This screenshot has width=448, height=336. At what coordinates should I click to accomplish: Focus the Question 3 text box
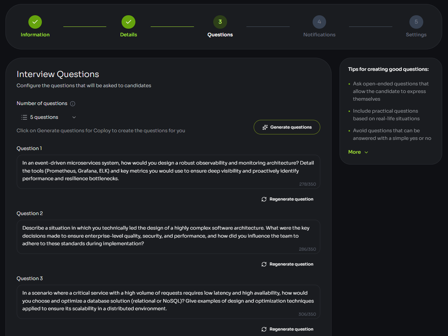pos(168,301)
